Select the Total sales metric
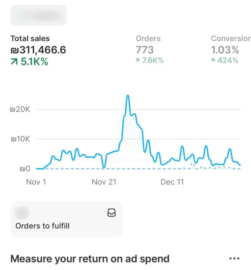This screenshot has height=270, width=251. (30, 38)
